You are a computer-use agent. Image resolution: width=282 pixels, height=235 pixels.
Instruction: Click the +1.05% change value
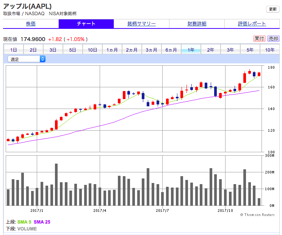tap(75, 39)
